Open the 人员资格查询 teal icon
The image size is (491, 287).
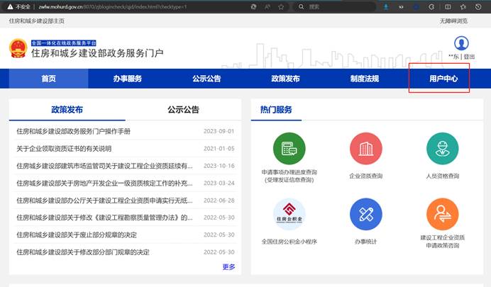coord(443,149)
